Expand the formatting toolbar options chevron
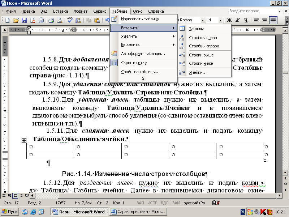 pyautogui.click(x=287, y=20)
